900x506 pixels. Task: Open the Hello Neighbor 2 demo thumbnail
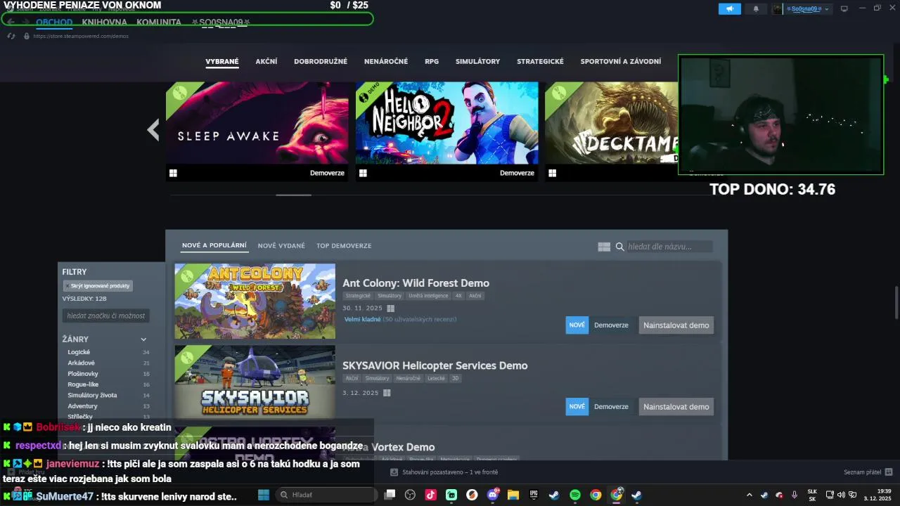click(x=446, y=123)
